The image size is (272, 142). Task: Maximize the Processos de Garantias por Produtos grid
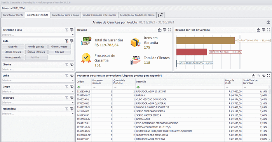(x=269, y=76)
